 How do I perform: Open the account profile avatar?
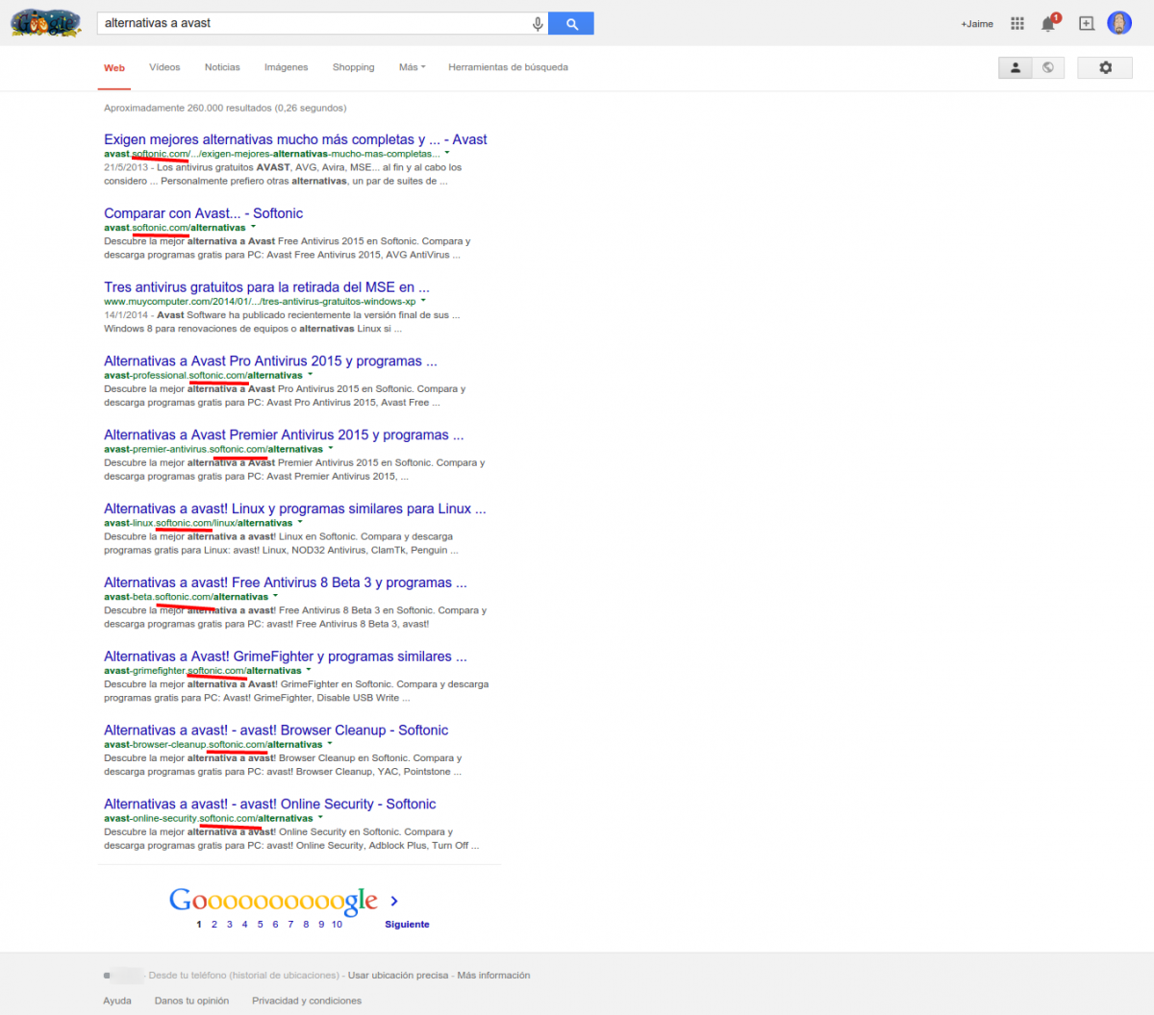click(1119, 23)
